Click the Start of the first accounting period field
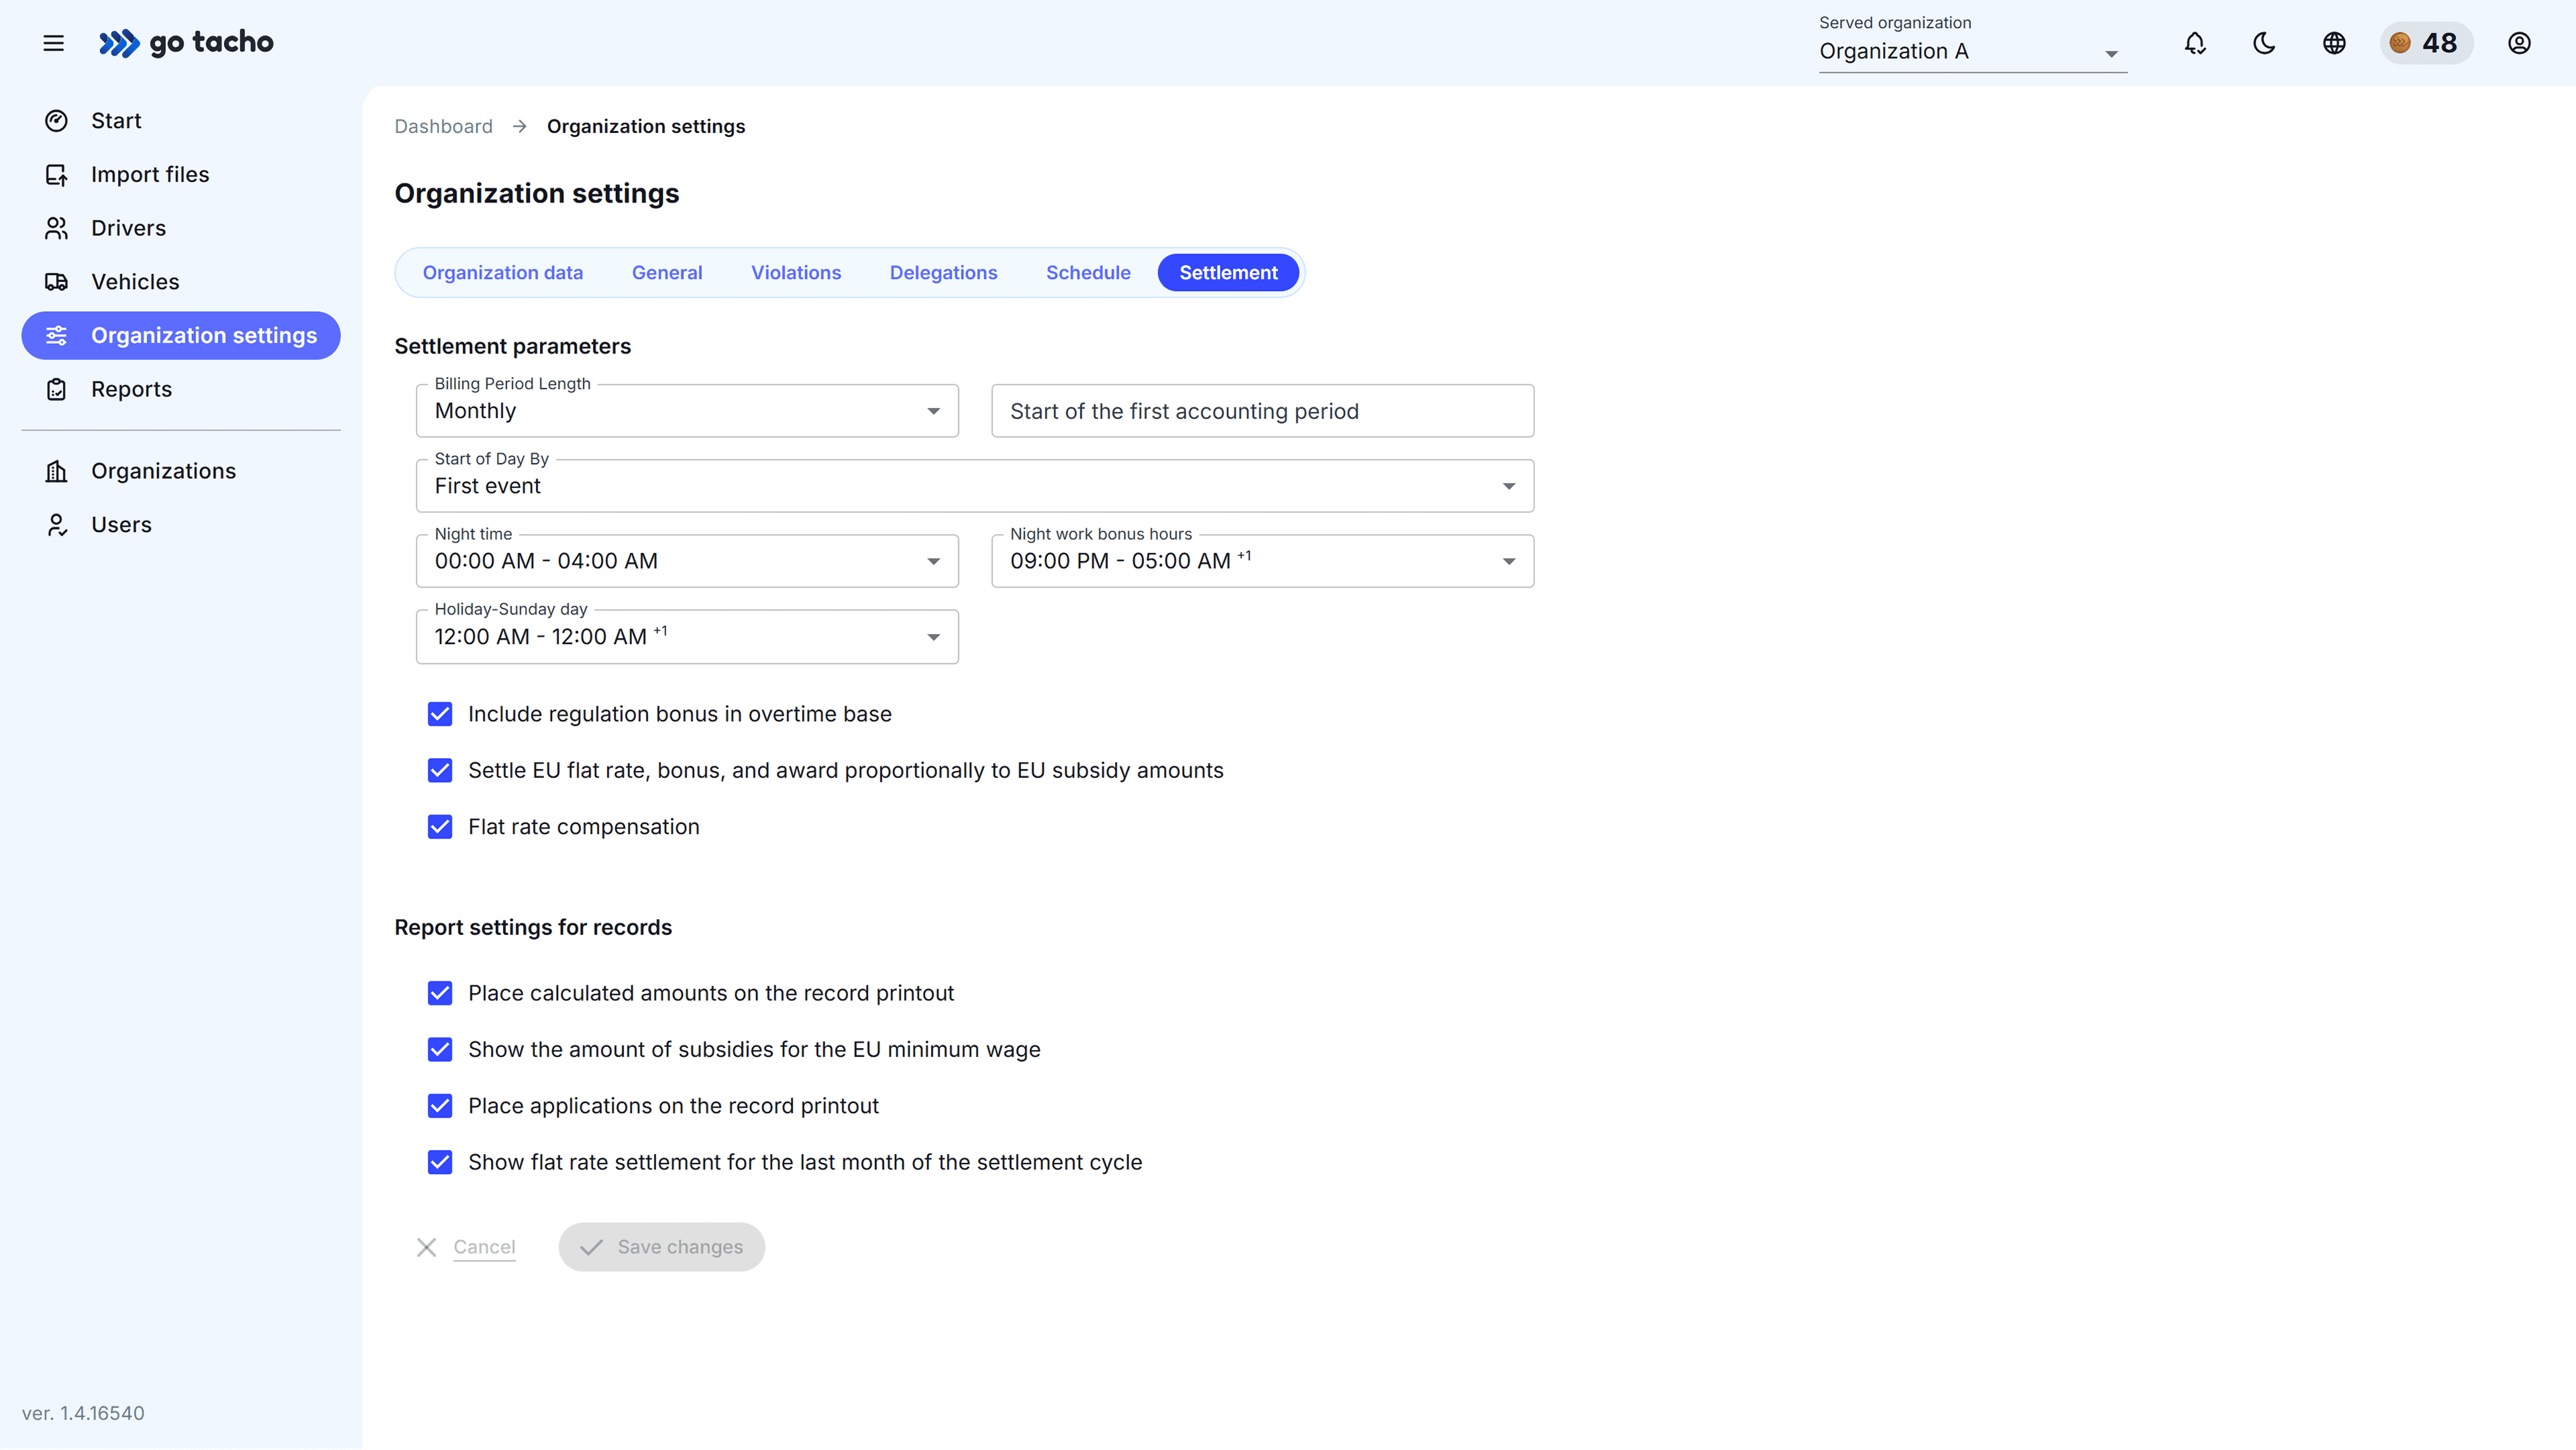The width and height of the screenshot is (2576, 1450). pos(1262,410)
